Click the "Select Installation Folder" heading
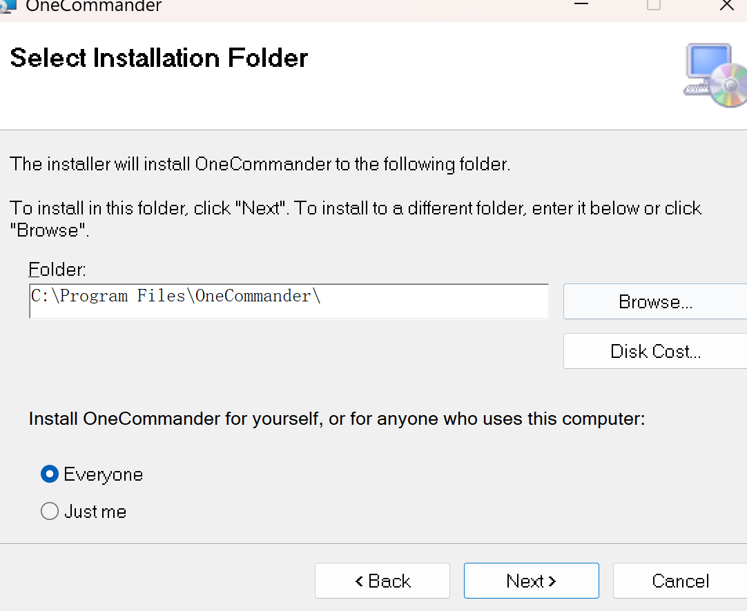 point(159,58)
